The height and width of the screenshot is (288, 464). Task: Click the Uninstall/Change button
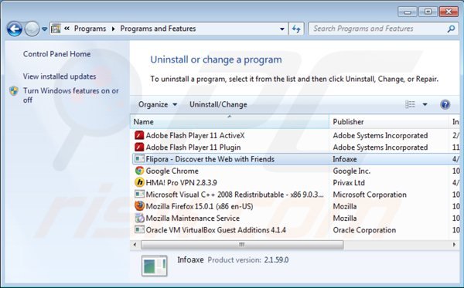[x=218, y=104]
